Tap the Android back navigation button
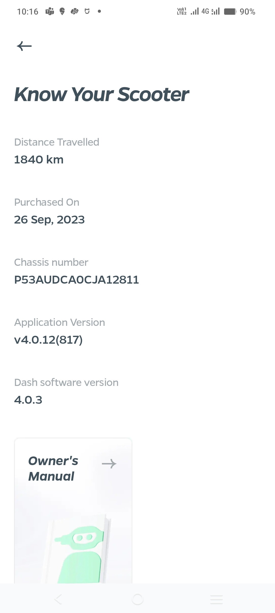 [58, 599]
